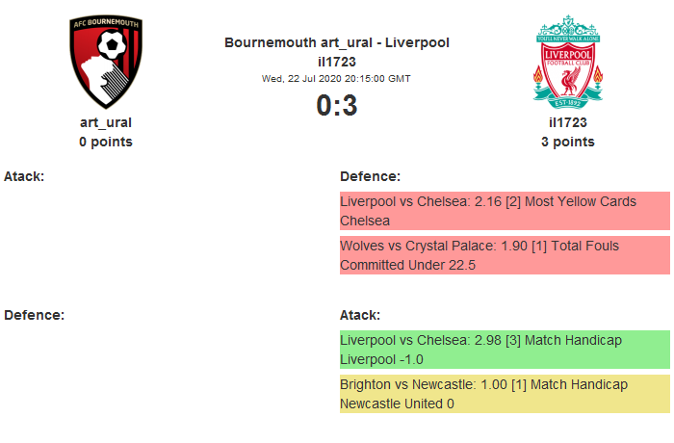Open il1723 profile under the Liverpool crest

[568, 122]
